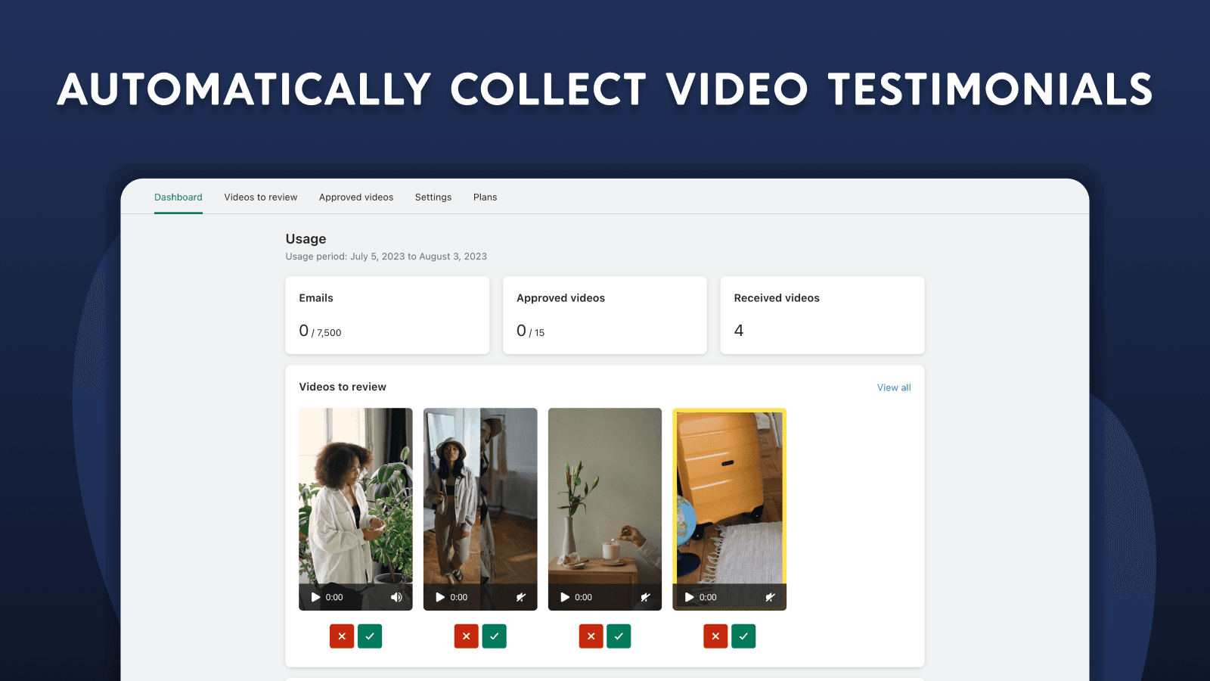Click the Usage heading

click(x=306, y=239)
